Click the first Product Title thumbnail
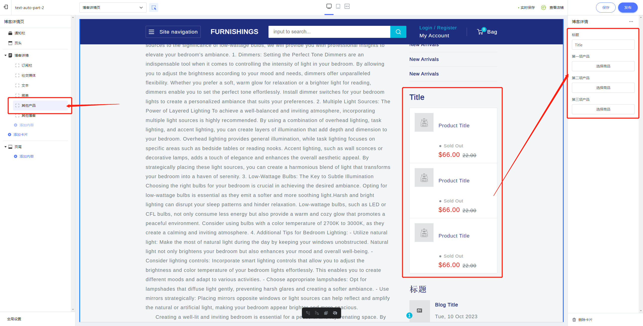 point(424,122)
